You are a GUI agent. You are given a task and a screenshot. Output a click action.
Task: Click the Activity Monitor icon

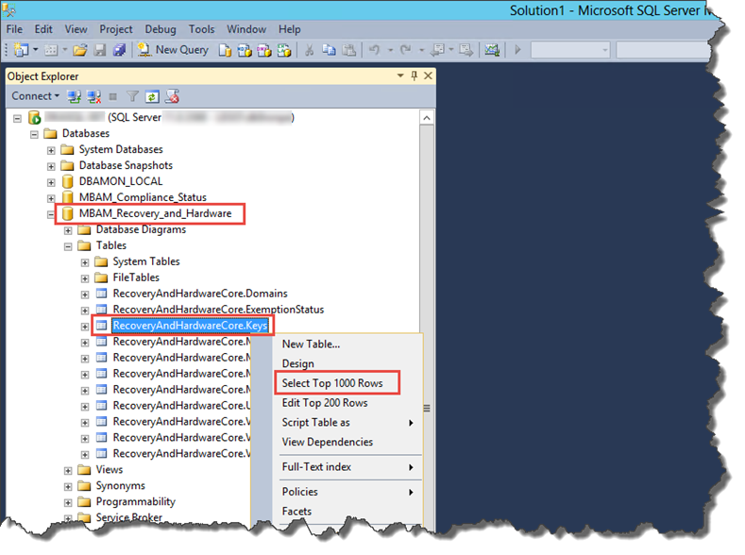[492, 50]
